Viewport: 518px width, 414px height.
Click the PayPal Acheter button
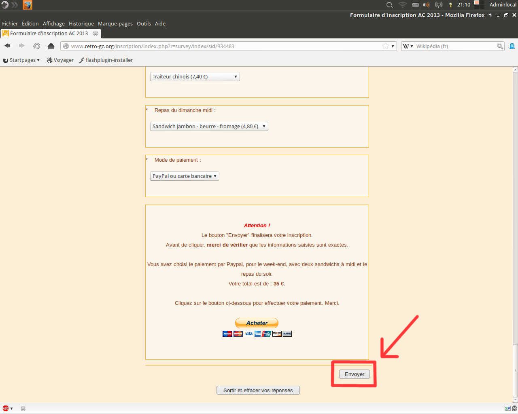pyautogui.click(x=257, y=323)
